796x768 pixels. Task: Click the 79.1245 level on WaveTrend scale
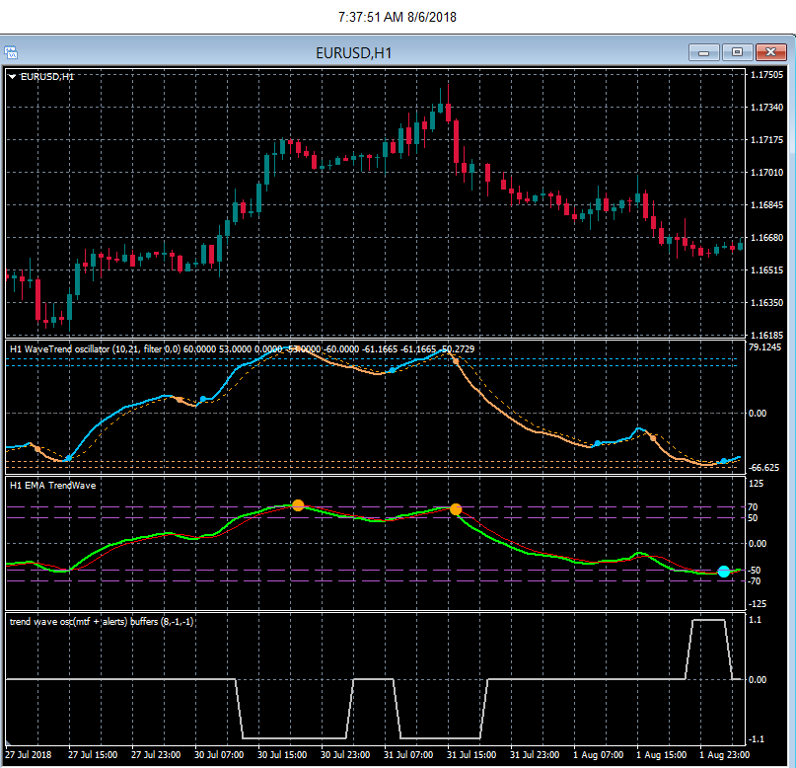coord(765,347)
